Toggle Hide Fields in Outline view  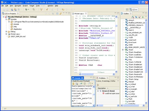click(136, 17)
